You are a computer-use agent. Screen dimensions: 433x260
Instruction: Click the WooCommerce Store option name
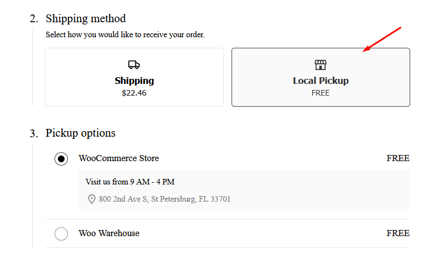point(119,158)
